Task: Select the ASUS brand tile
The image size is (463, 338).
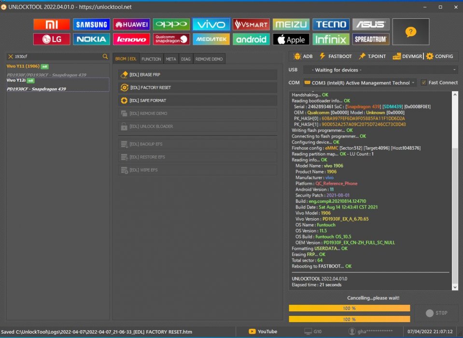Action: (371, 24)
